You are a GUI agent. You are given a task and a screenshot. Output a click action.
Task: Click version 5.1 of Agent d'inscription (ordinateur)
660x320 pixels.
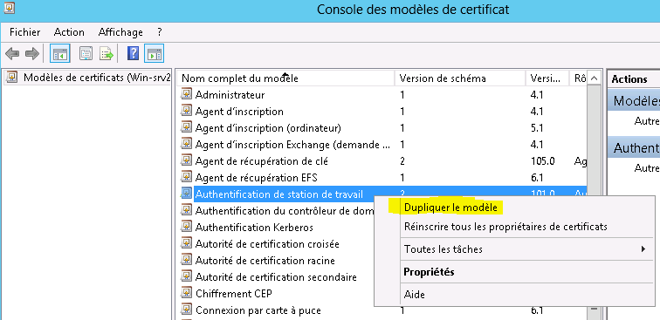[x=537, y=128]
